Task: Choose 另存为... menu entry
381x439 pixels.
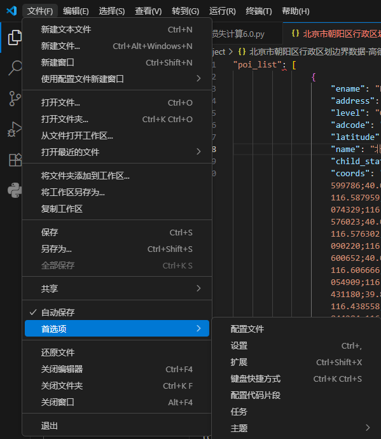Action: (117, 249)
